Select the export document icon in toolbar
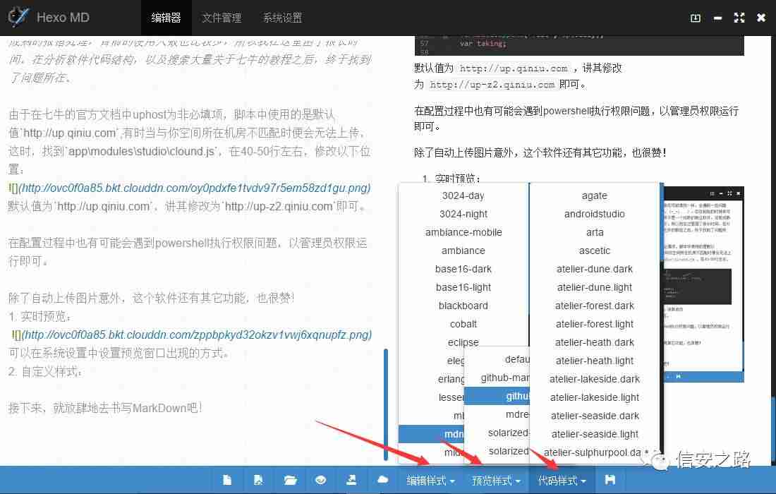 [258, 479]
